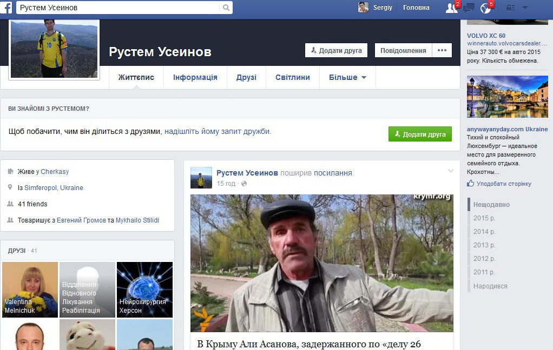Click the Facebook logo icon

[8, 8]
